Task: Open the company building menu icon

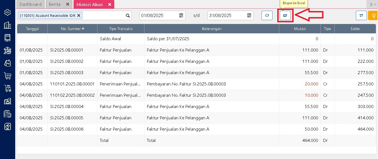Action: [7, 25]
